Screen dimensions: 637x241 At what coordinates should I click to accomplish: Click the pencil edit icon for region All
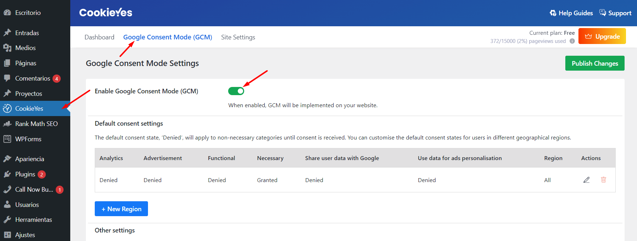pyautogui.click(x=587, y=180)
